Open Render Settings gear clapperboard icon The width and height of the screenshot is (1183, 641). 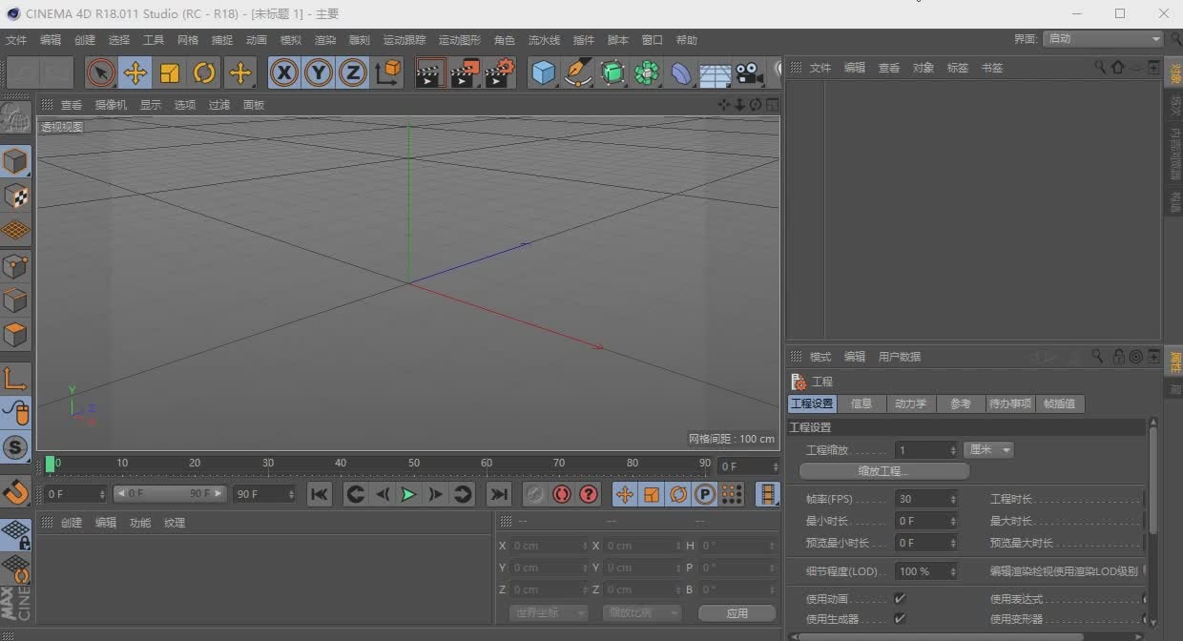500,72
